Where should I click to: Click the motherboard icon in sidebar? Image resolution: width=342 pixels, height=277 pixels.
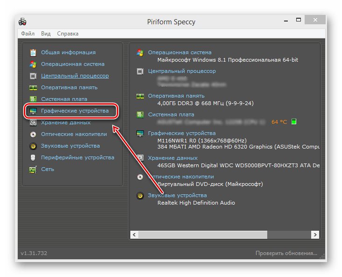[33, 99]
